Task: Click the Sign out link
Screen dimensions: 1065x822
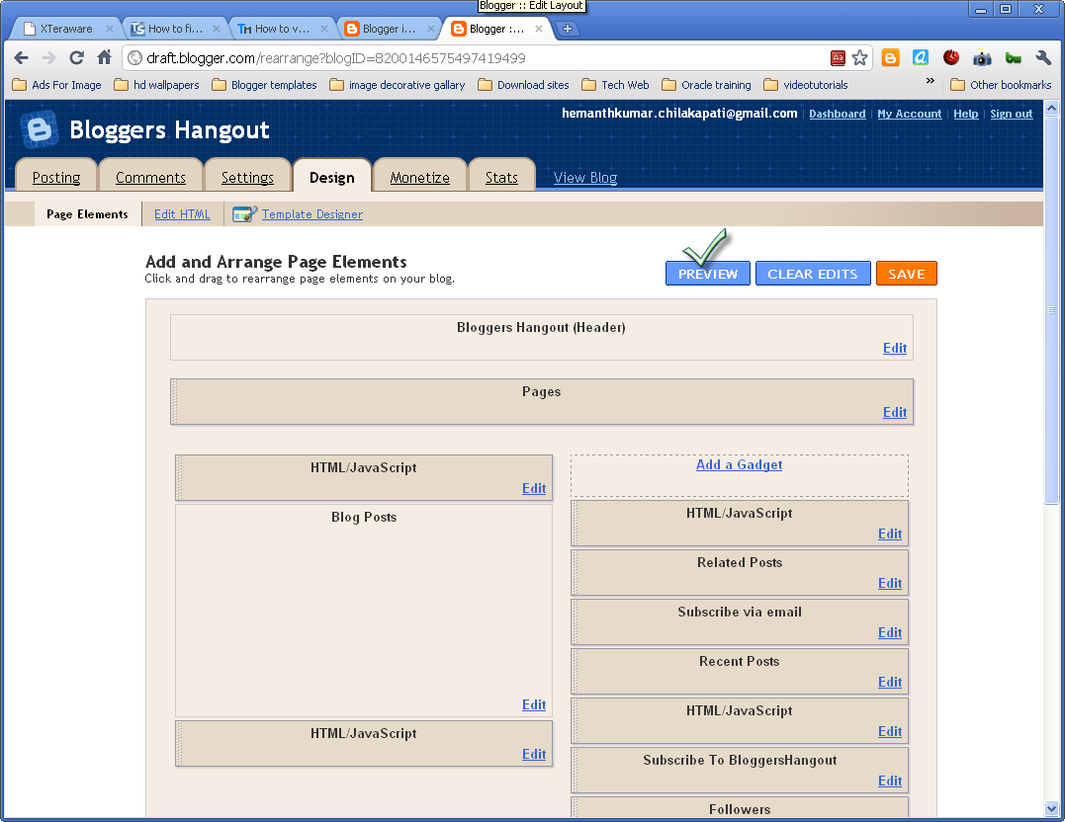Action: coord(1012,114)
